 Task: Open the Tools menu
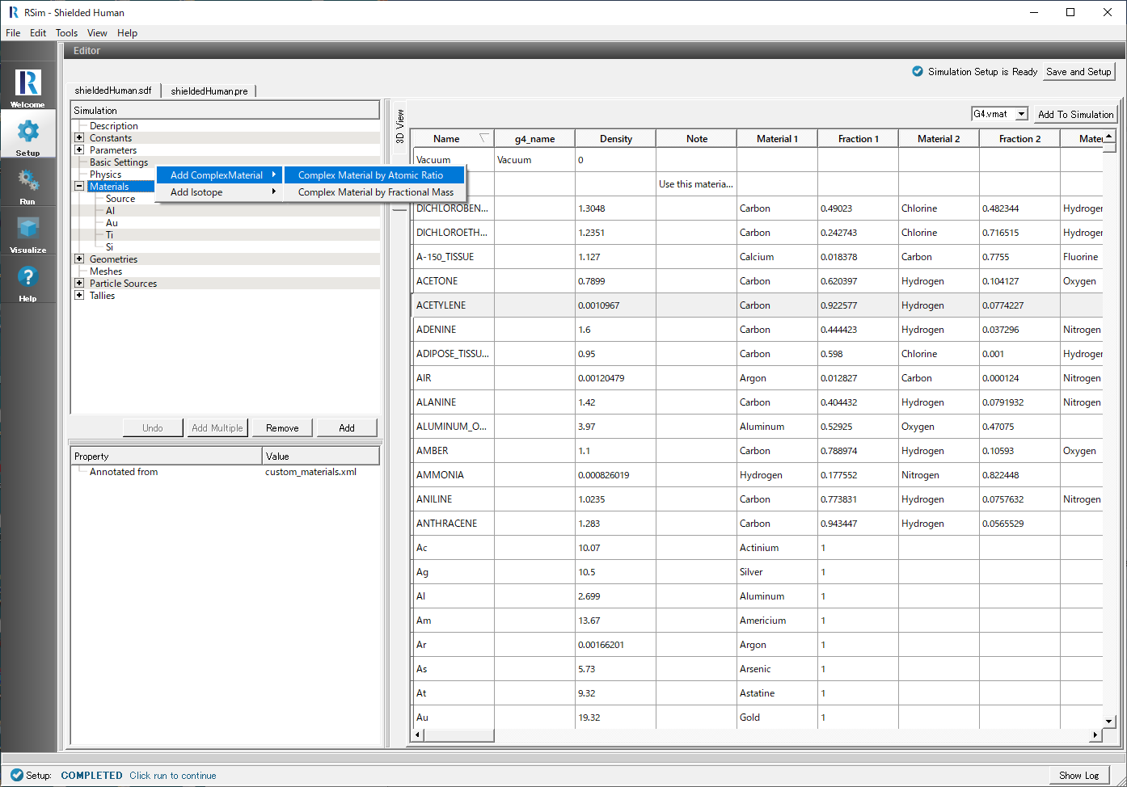point(66,33)
